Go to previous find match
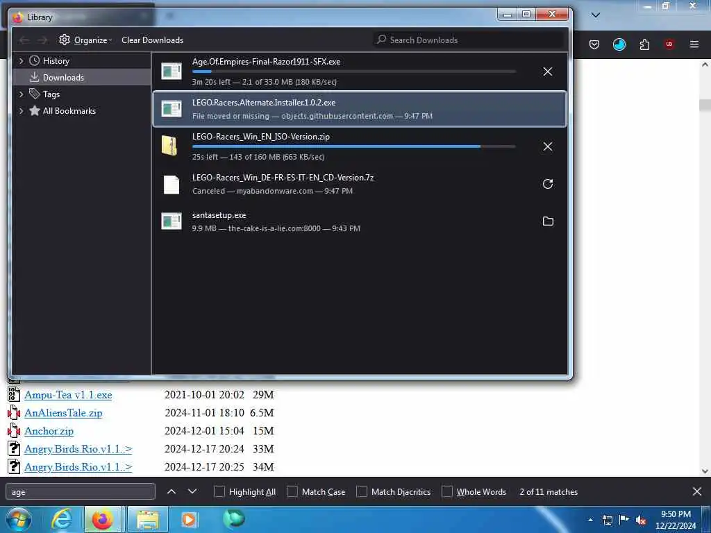The width and height of the screenshot is (711, 533). [x=172, y=491]
